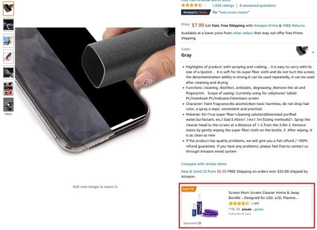Select the fourth product thumbnail
The image size is (317, 230).
pos(8,56)
